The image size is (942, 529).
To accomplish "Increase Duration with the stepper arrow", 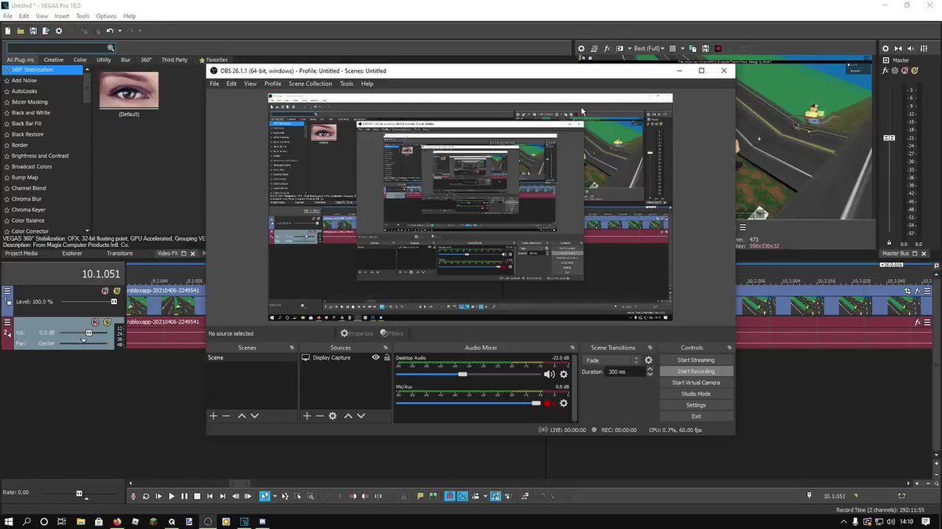I will [649, 370].
